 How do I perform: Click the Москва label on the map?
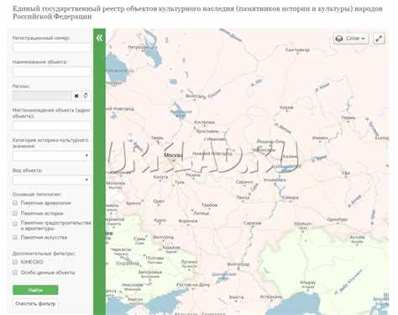(x=174, y=155)
